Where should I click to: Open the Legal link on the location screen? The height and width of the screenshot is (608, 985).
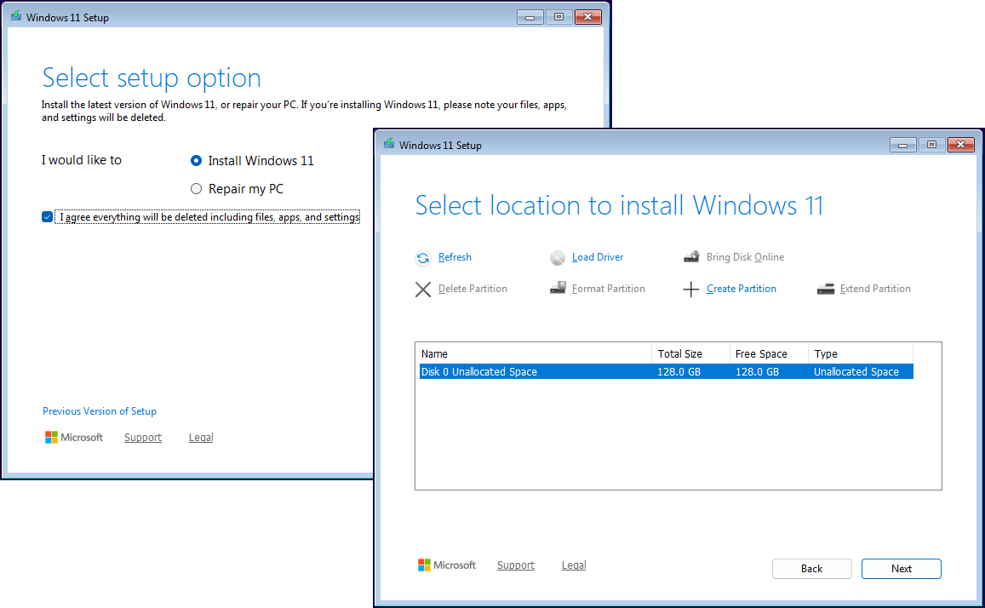tap(573, 565)
